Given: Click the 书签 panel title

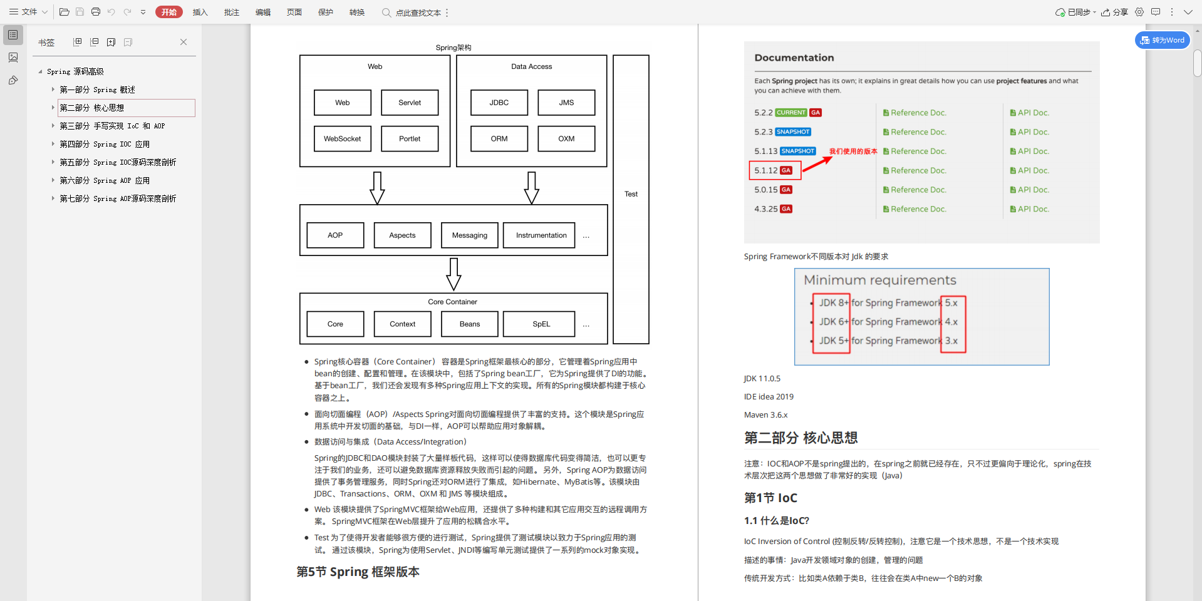Looking at the screenshot, I should coord(46,43).
